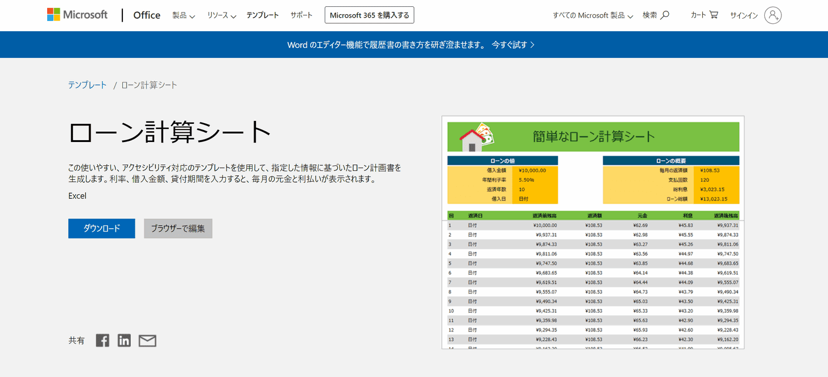Click the 共有 label
This screenshot has width=828, height=377.
coord(77,341)
